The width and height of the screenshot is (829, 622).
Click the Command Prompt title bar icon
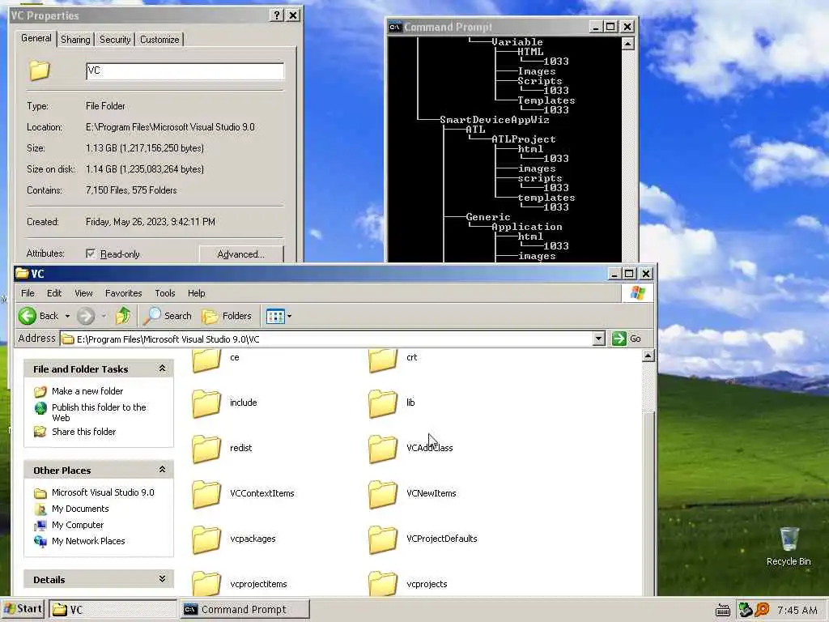395,27
